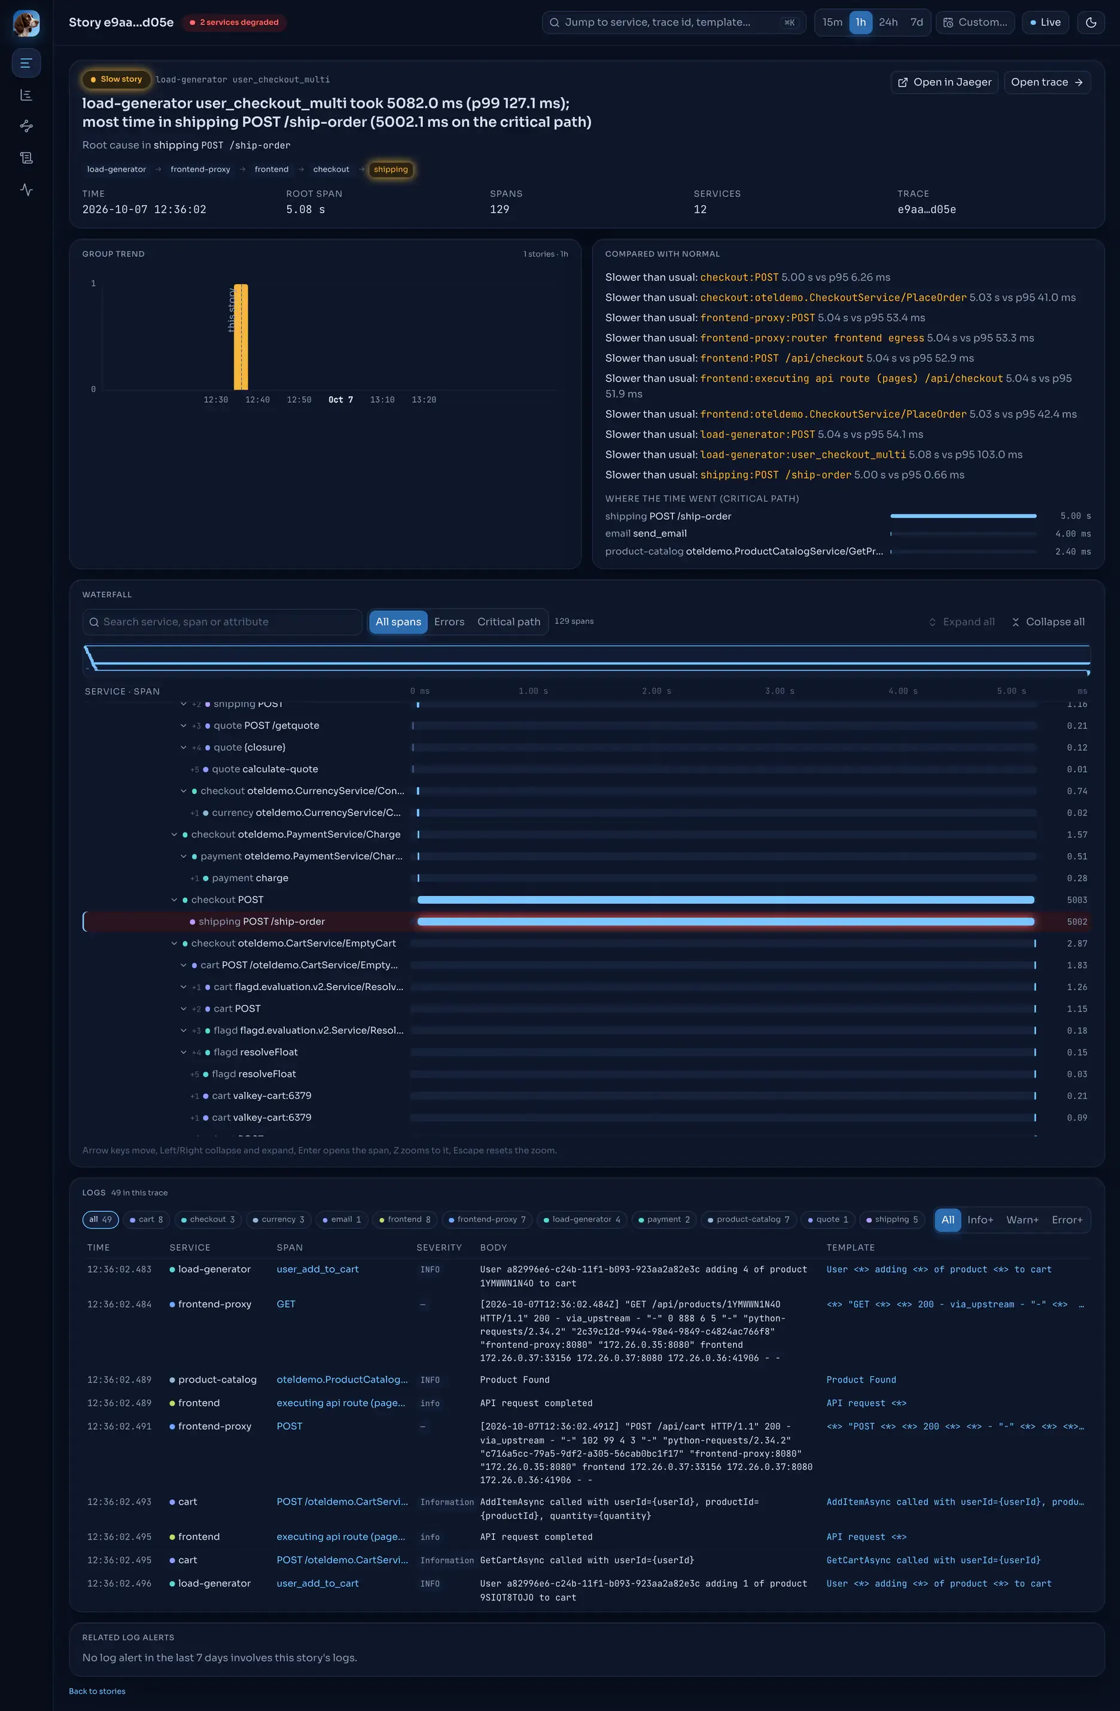Screen dimensions: 1120x1711
Task: Open the traces route sidebar icon
Action: pyautogui.click(x=26, y=126)
